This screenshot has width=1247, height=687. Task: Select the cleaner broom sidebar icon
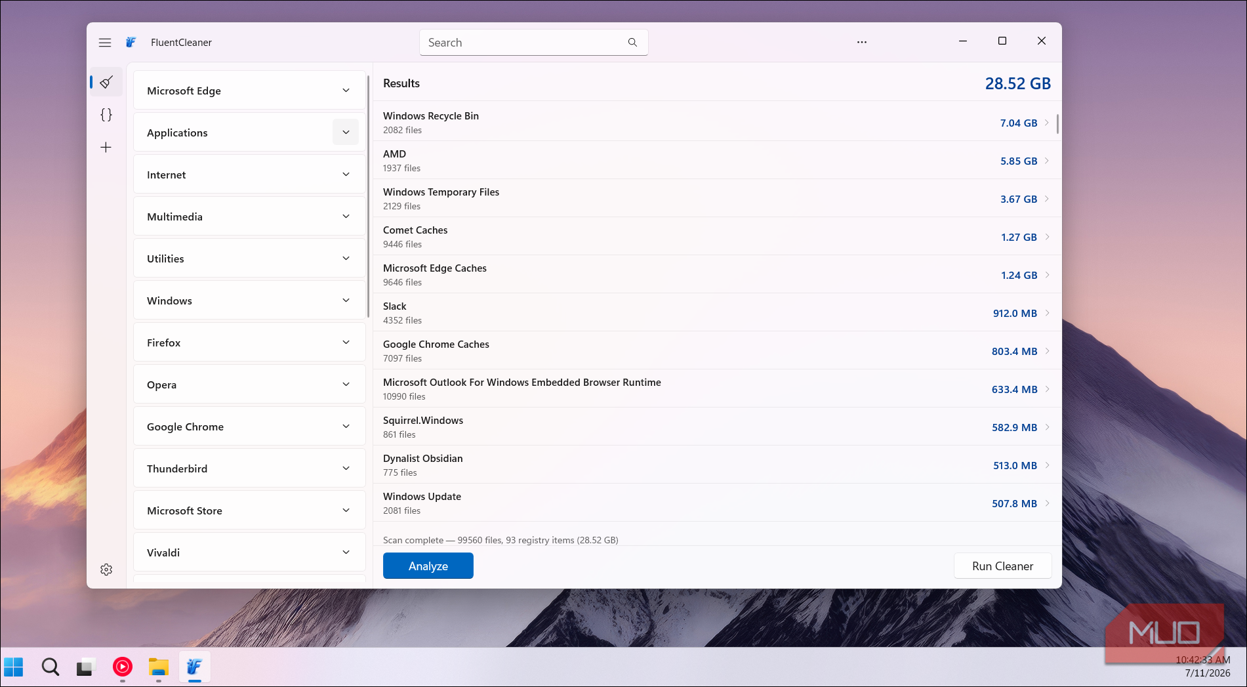tap(106, 82)
